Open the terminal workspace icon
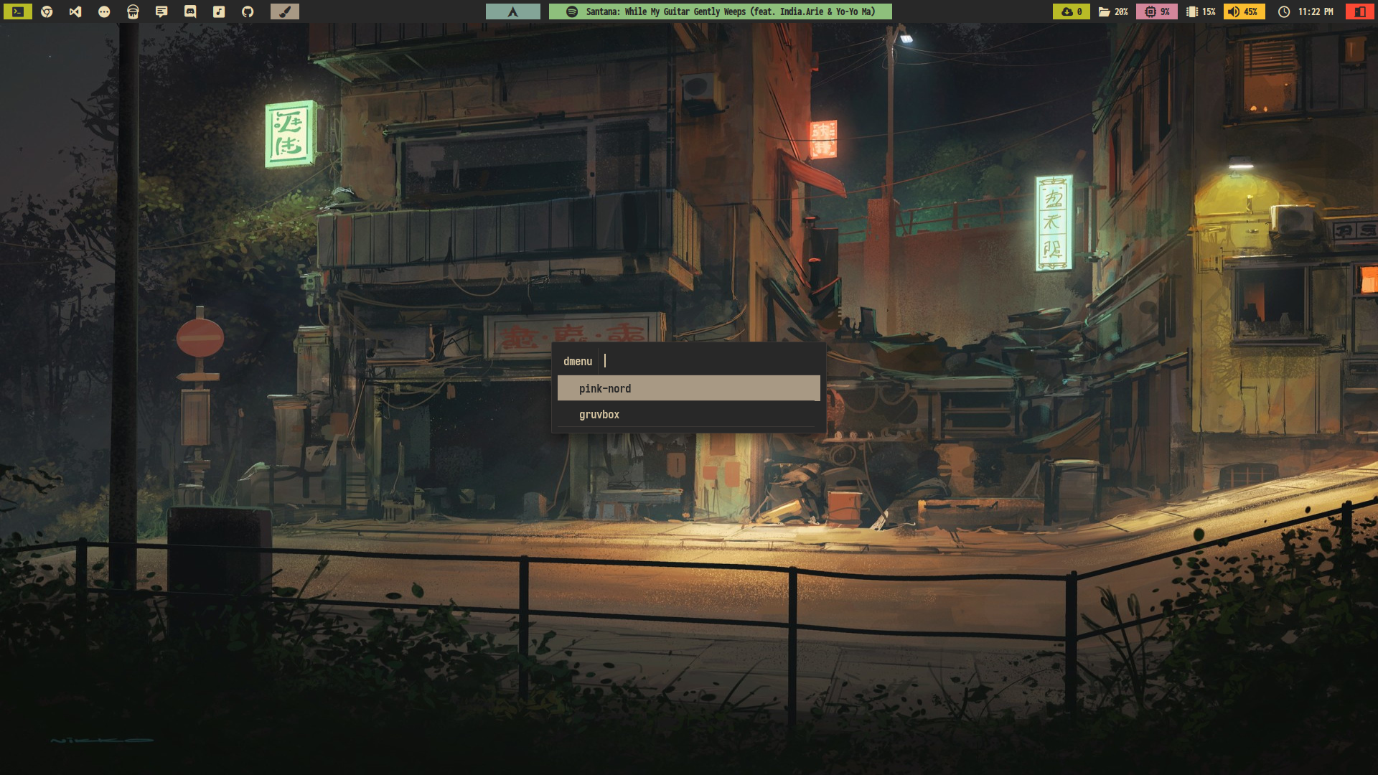This screenshot has width=1378, height=775. tap(17, 11)
